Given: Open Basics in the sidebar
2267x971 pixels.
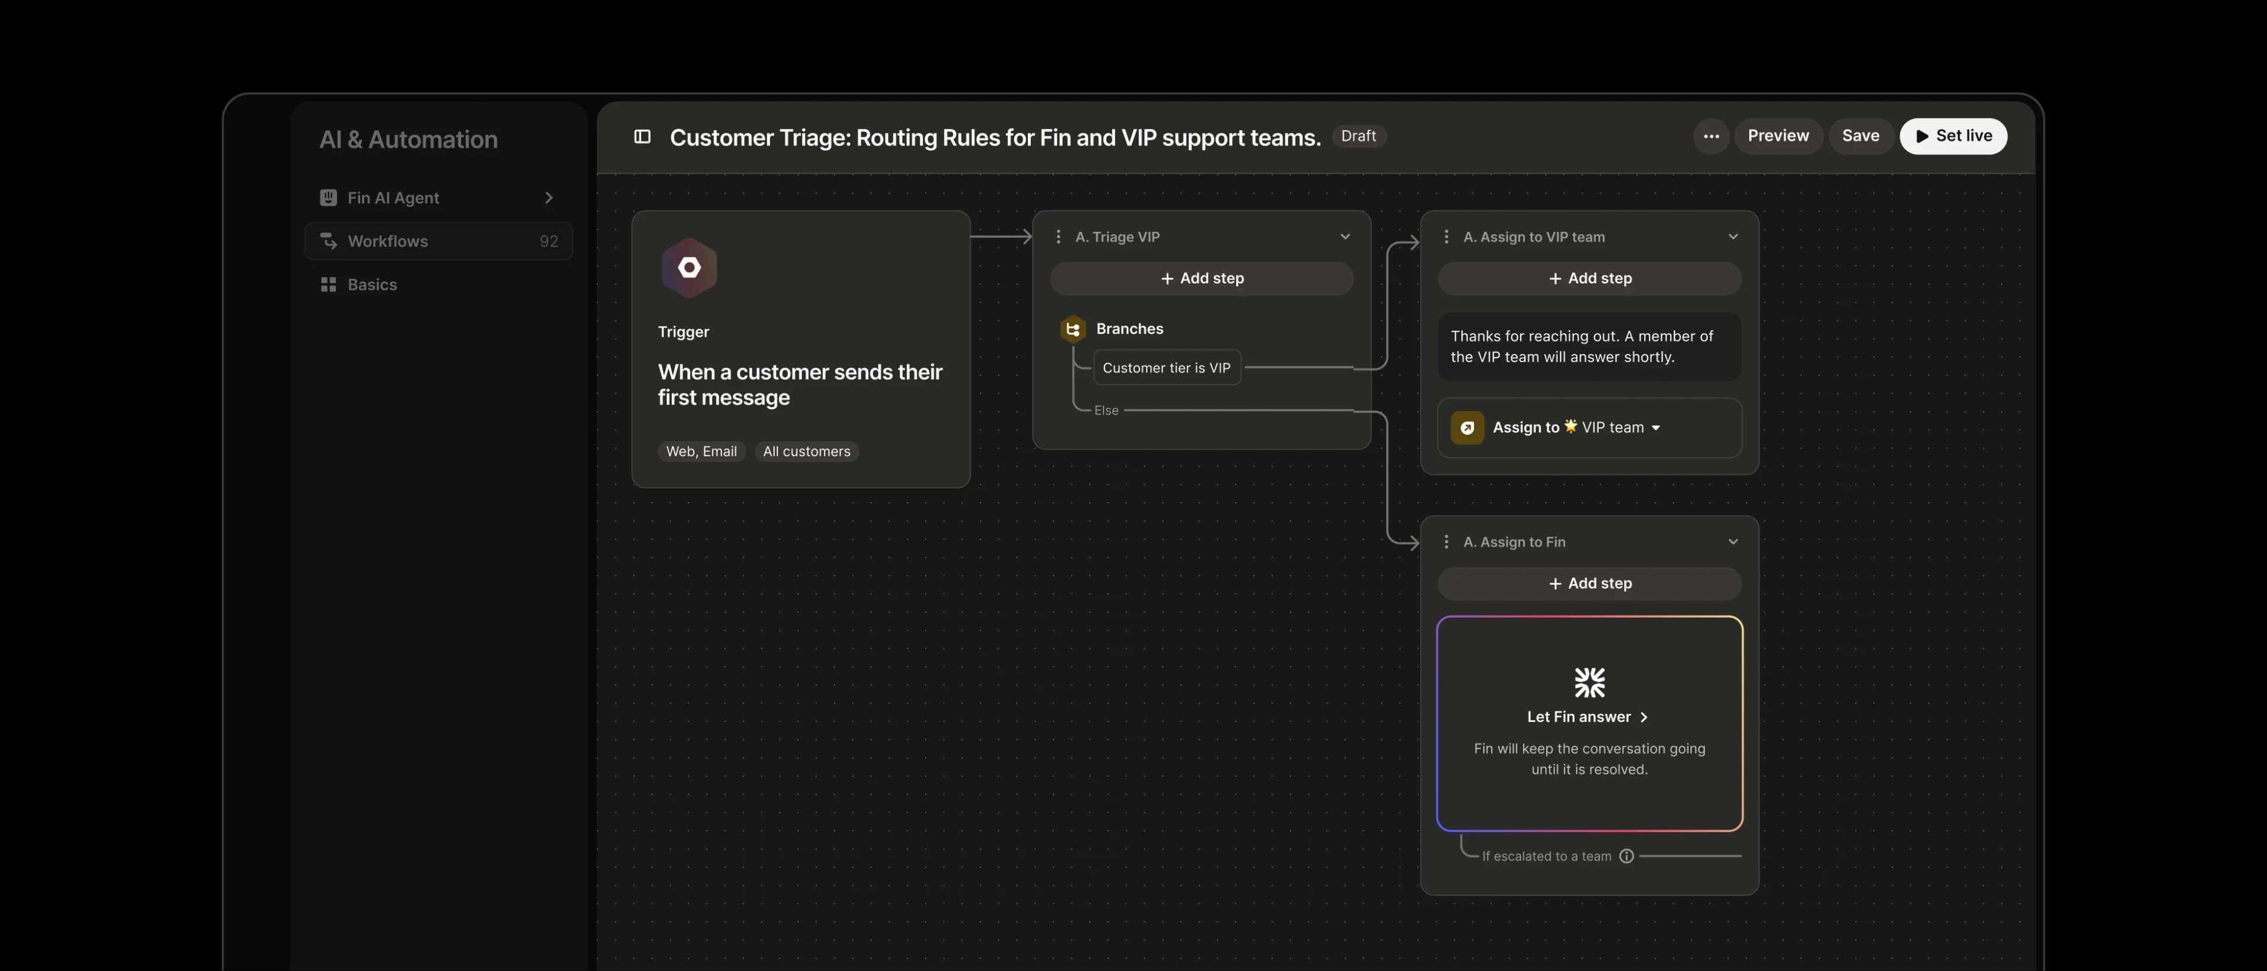Looking at the screenshot, I should pos(438,284).
